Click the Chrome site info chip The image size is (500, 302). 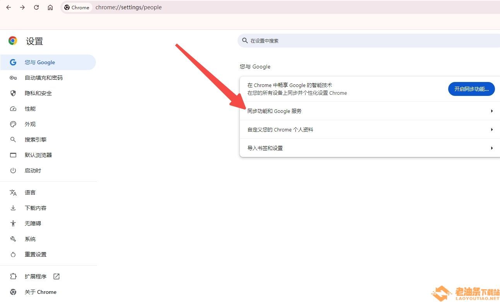click(x=77, y=7)
